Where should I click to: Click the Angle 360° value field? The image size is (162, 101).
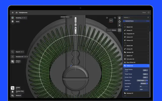tap(143, 89)
